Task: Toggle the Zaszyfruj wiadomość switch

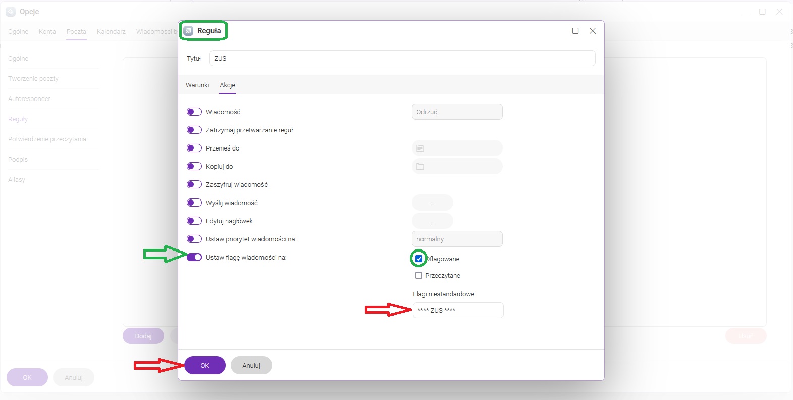Action: point(194,184)
